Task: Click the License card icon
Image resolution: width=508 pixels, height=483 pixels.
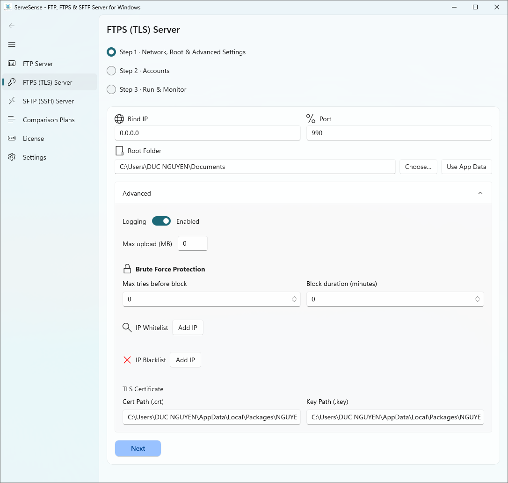Action: (x=12, y=139)
